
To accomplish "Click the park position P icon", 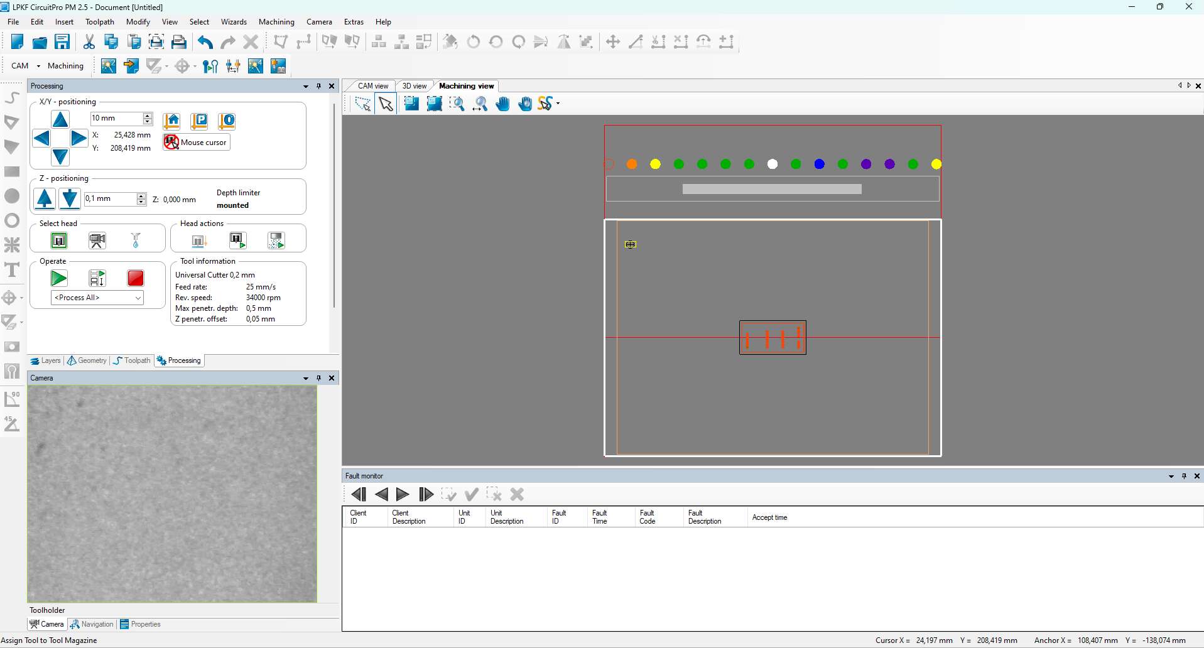I will 199,121.
